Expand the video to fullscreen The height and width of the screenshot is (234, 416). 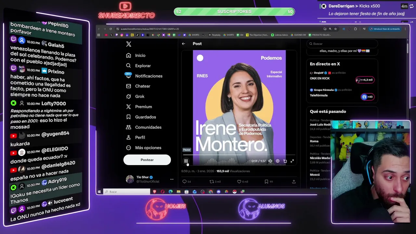(292, 161)
